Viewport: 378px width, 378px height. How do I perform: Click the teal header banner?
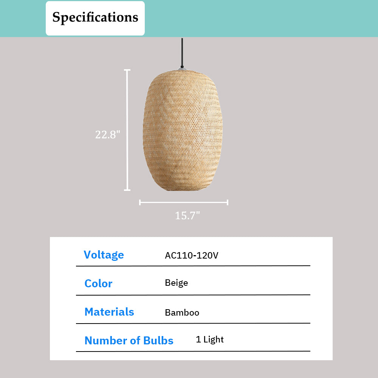coord(261,18)
